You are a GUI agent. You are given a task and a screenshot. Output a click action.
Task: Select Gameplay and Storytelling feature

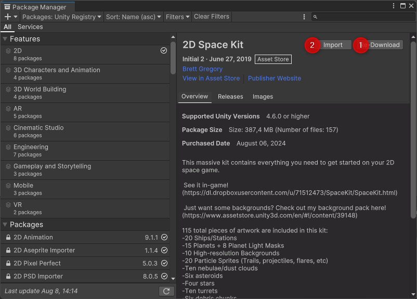tap(85, 170)
